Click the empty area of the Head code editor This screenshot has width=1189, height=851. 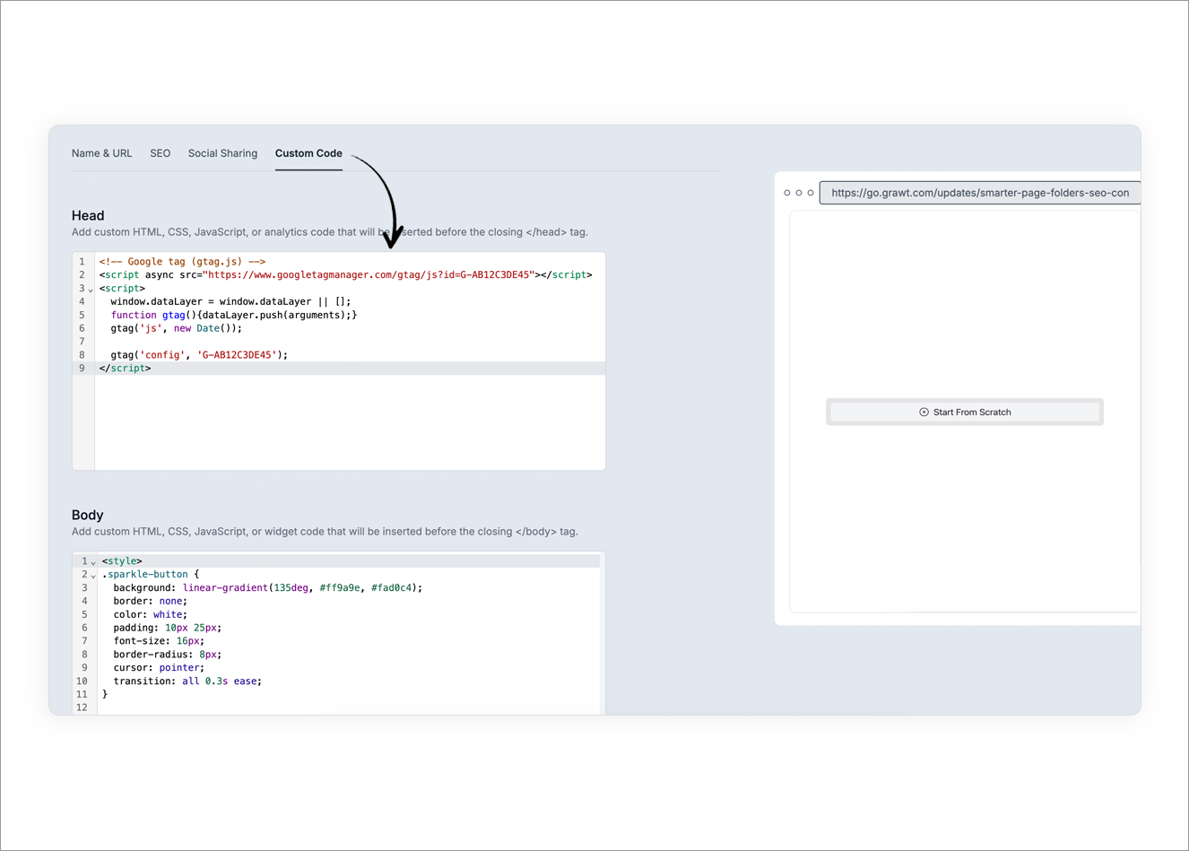pos(350,421)
